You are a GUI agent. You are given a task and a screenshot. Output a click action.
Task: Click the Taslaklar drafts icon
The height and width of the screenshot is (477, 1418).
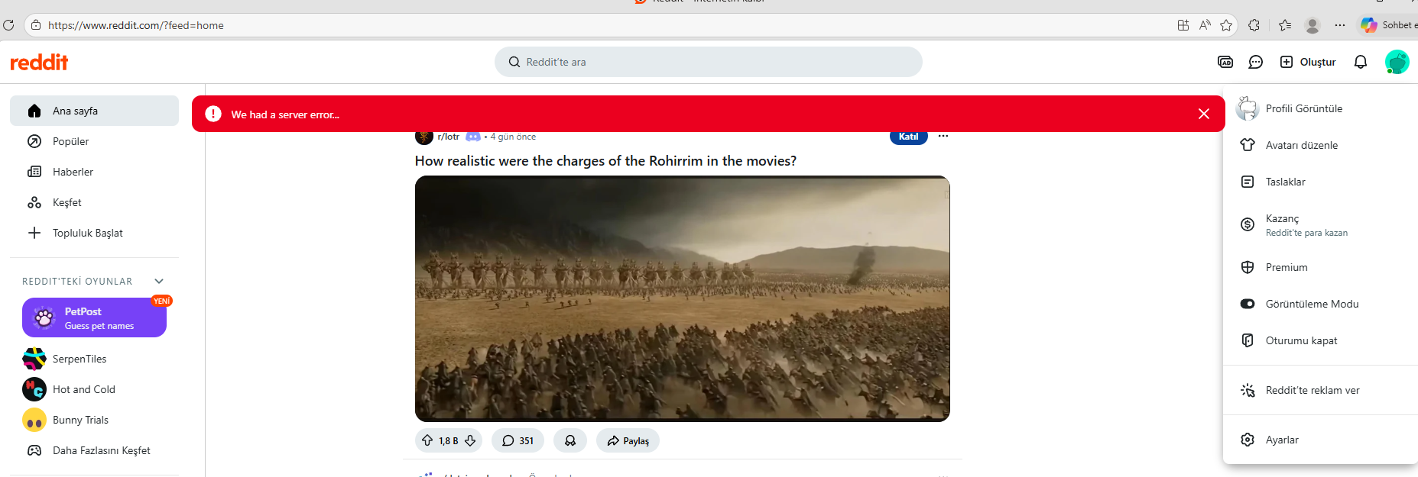(1248, 182)
